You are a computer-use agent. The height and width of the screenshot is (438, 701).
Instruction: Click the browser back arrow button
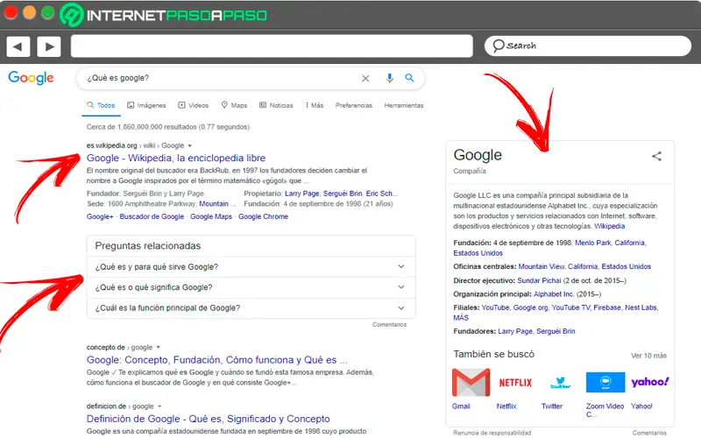(18, 46)
